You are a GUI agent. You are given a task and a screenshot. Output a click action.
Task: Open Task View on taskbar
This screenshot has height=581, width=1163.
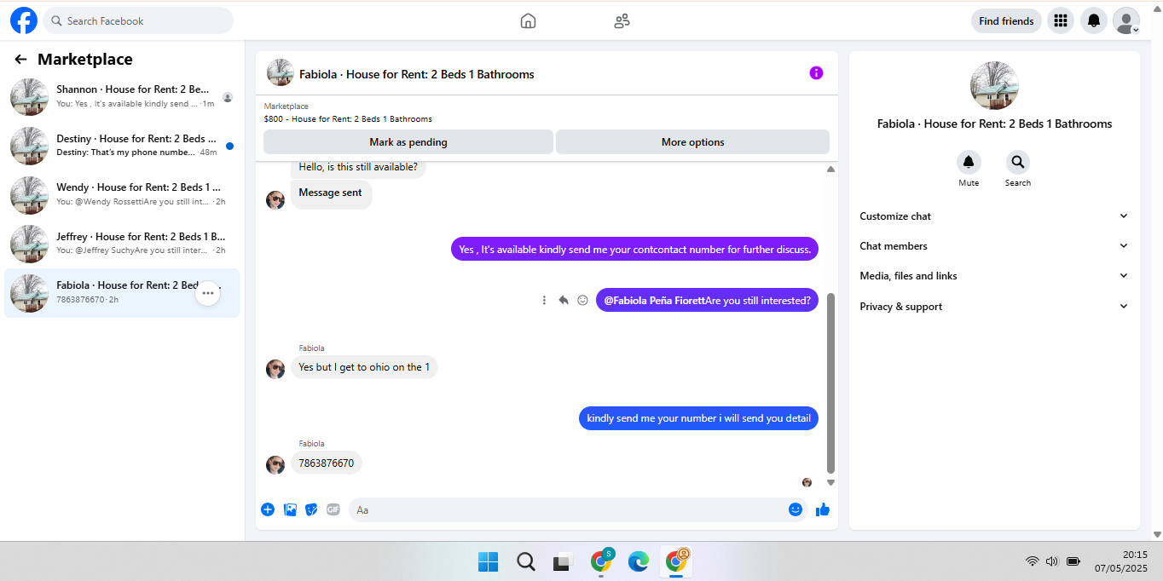click(562, 562)
